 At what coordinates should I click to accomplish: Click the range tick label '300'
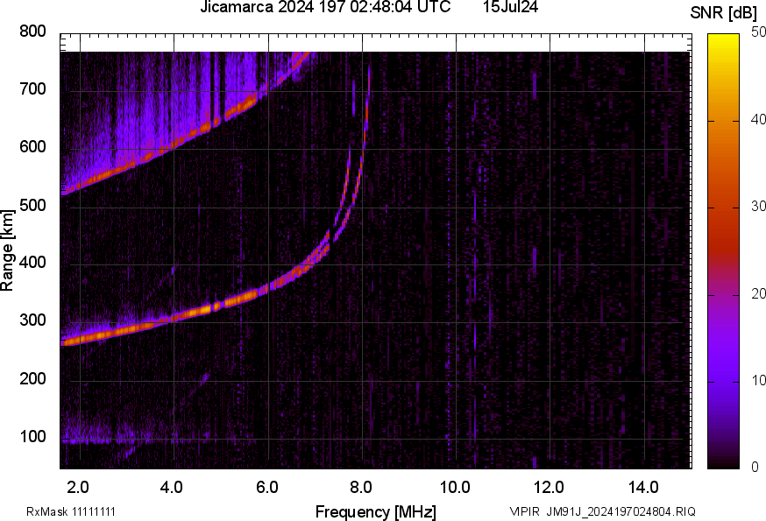pos(32,320)
